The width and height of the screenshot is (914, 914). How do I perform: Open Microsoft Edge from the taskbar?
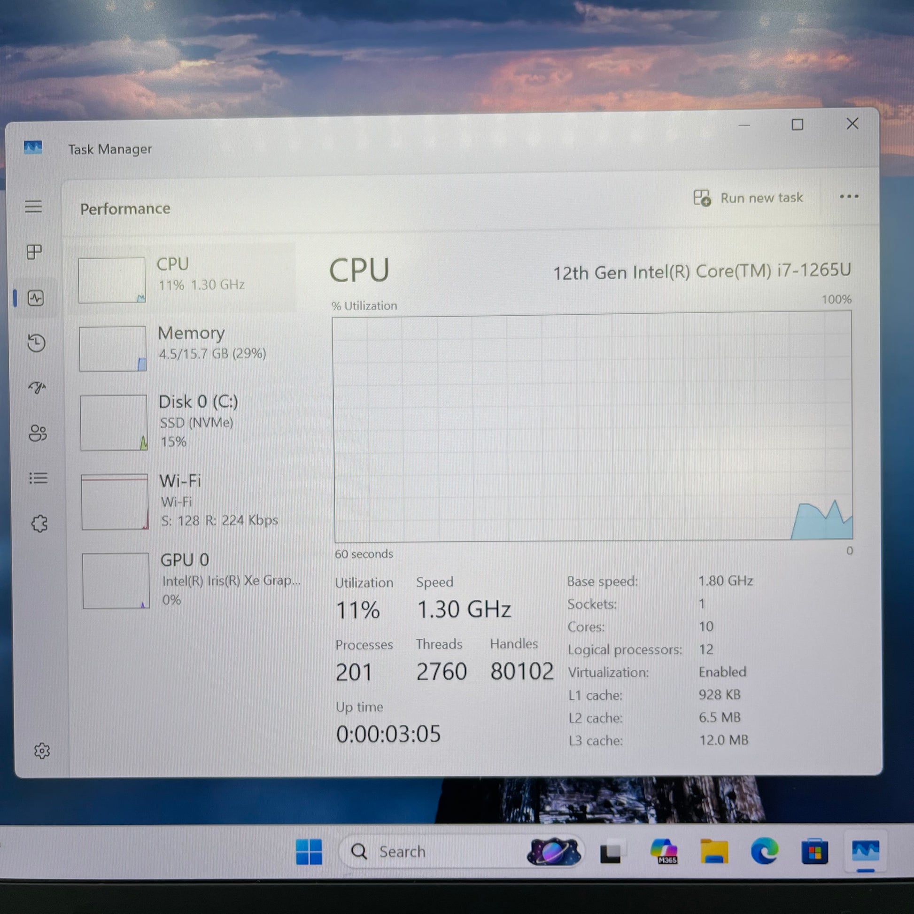[x=764, y=852]
